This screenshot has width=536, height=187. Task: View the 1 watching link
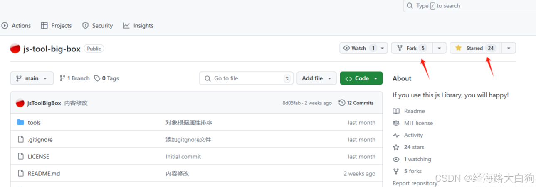(x=417, y=159)
